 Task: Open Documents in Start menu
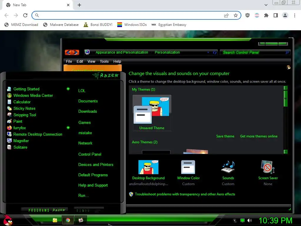coord(88,101)
